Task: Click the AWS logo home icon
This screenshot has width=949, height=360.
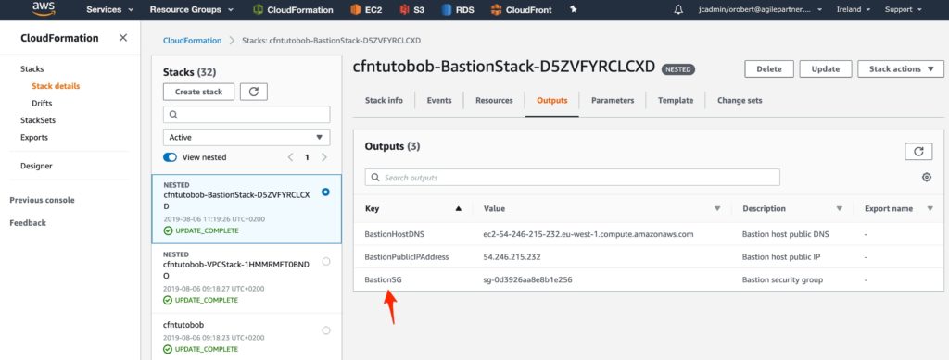Action: [44, 8]
